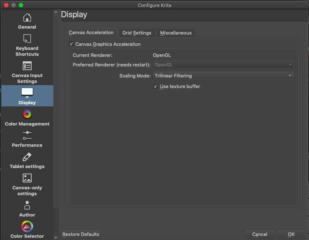Image resolution: width=309 pixels, height=240 pixels.
Task: Go to Performance settings
Action: pyautogui.click(x=27, y=139)
